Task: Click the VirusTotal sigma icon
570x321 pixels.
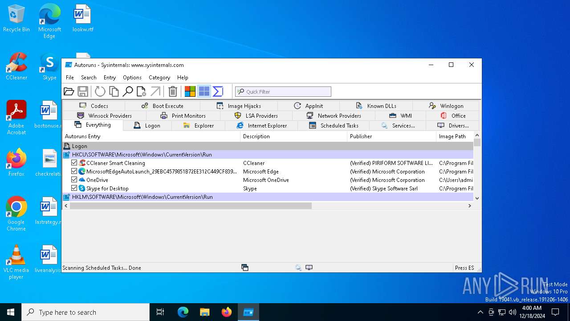Action: pos(218,91)
